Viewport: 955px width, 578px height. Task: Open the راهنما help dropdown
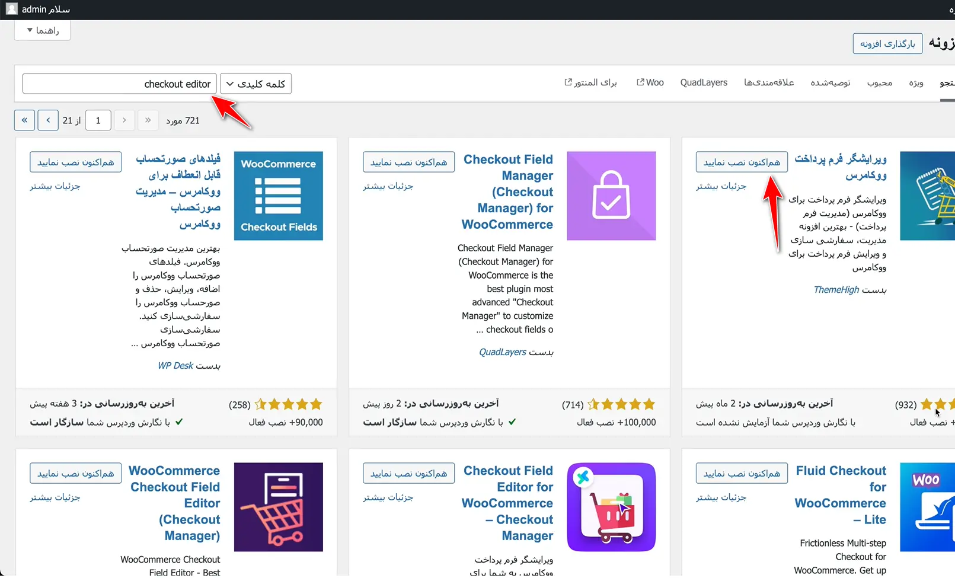click(x=43, y=30)
